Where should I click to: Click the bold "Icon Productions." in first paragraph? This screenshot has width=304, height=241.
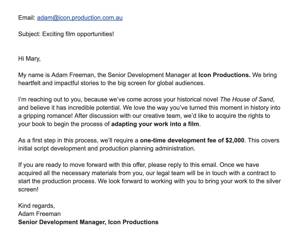(224, 75)
